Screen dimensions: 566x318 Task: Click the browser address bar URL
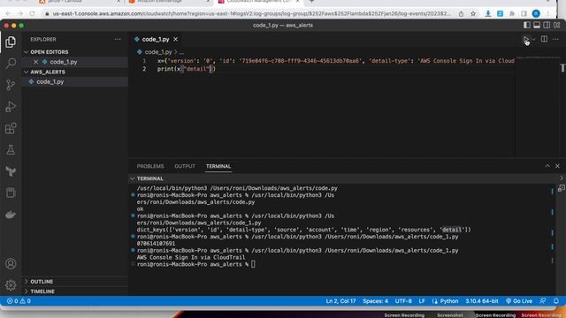click(251, 14)
